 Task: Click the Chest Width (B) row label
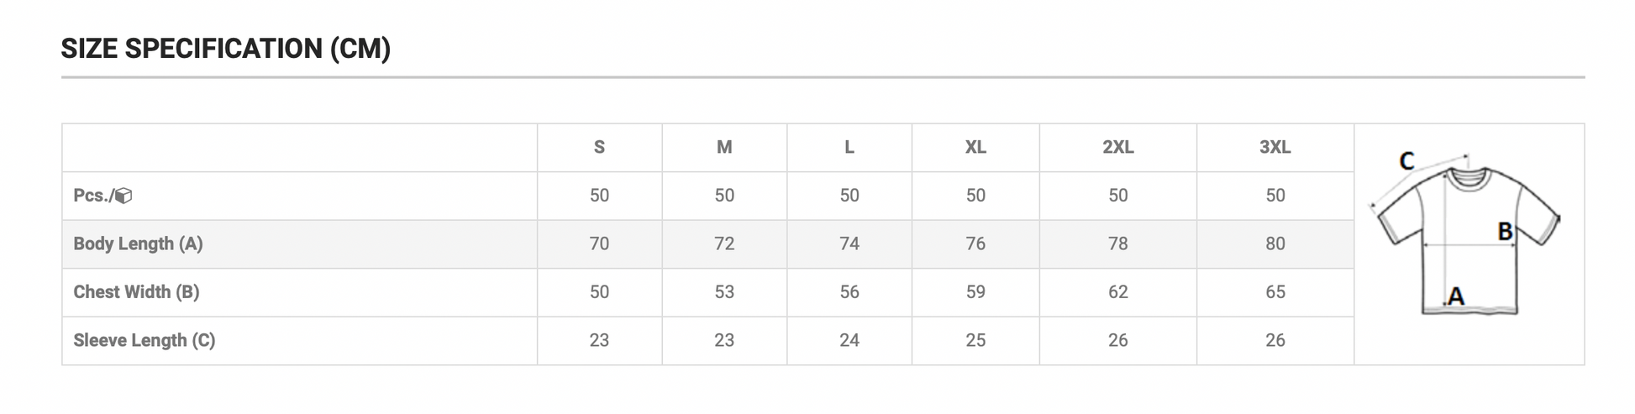[136, 292]
